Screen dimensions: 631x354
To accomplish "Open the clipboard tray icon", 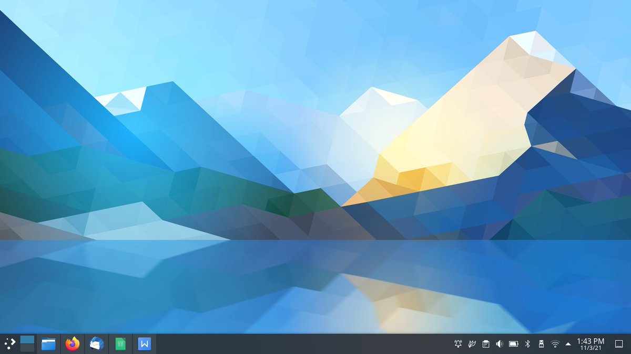I will point(486,344).
